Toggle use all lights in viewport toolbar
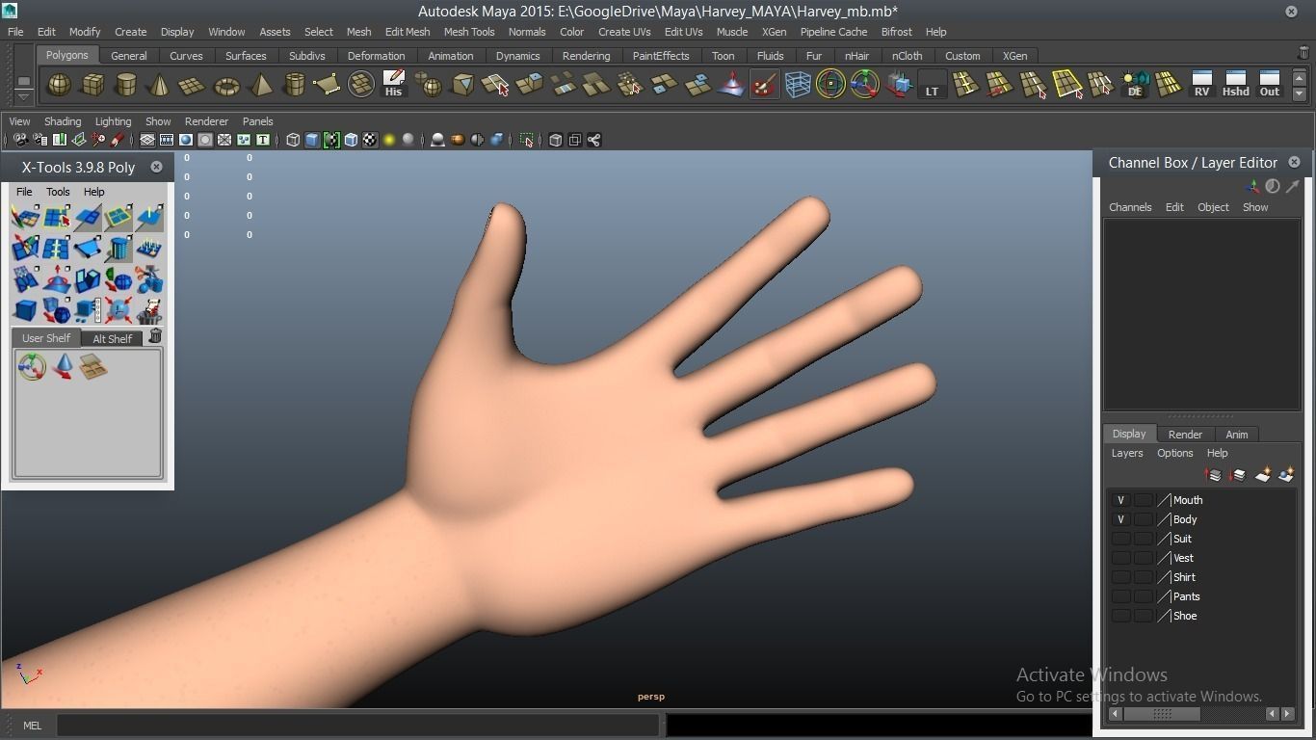The height and width of the screenshot is (740, 1316). click(389, 140)
